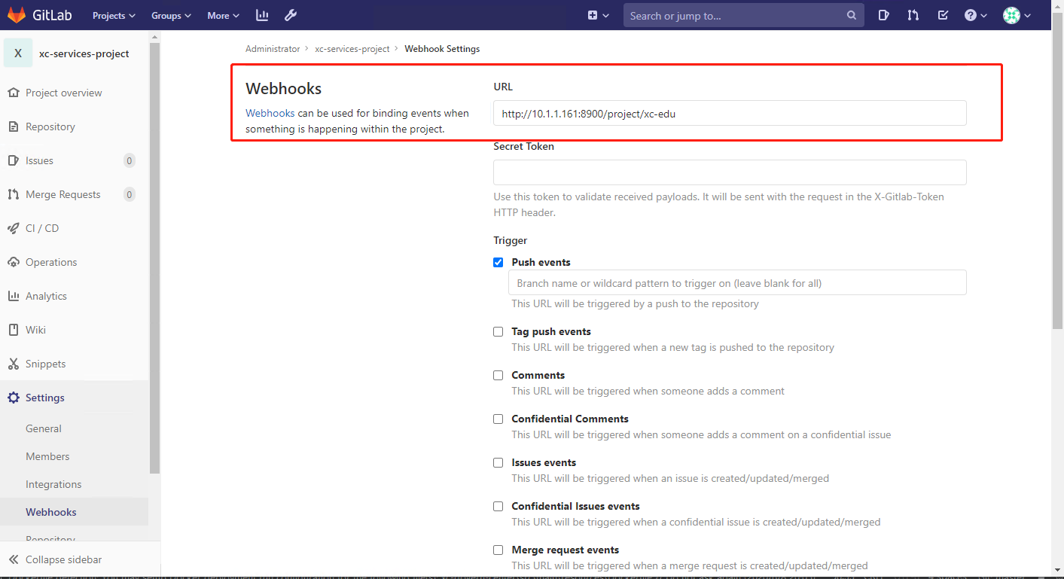Click the sidebar Issues icon
The width and height of the screenshot is (1064, 579).
click(13, 160)
